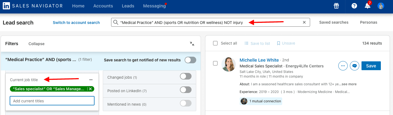This screenshot has height=115, width=393.
Task: Enable the Changed jobs filter
Action: [x=185, y=76]
